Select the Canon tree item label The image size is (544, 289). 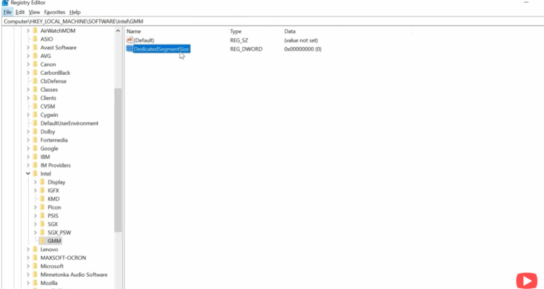[48, 64]
